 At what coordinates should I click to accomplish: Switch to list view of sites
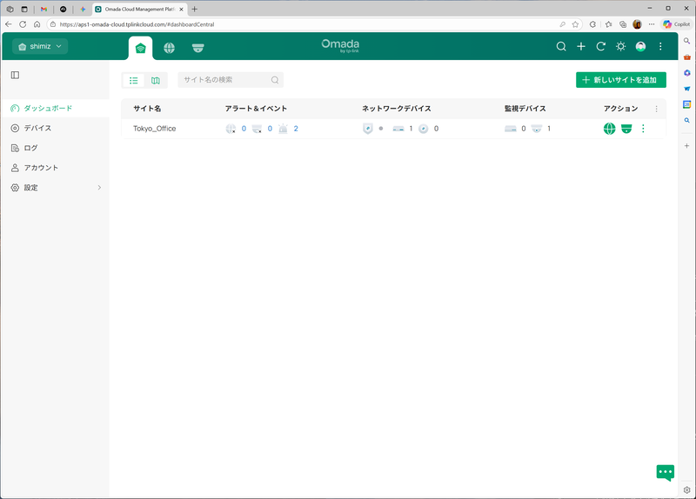(x=134, y=80)
